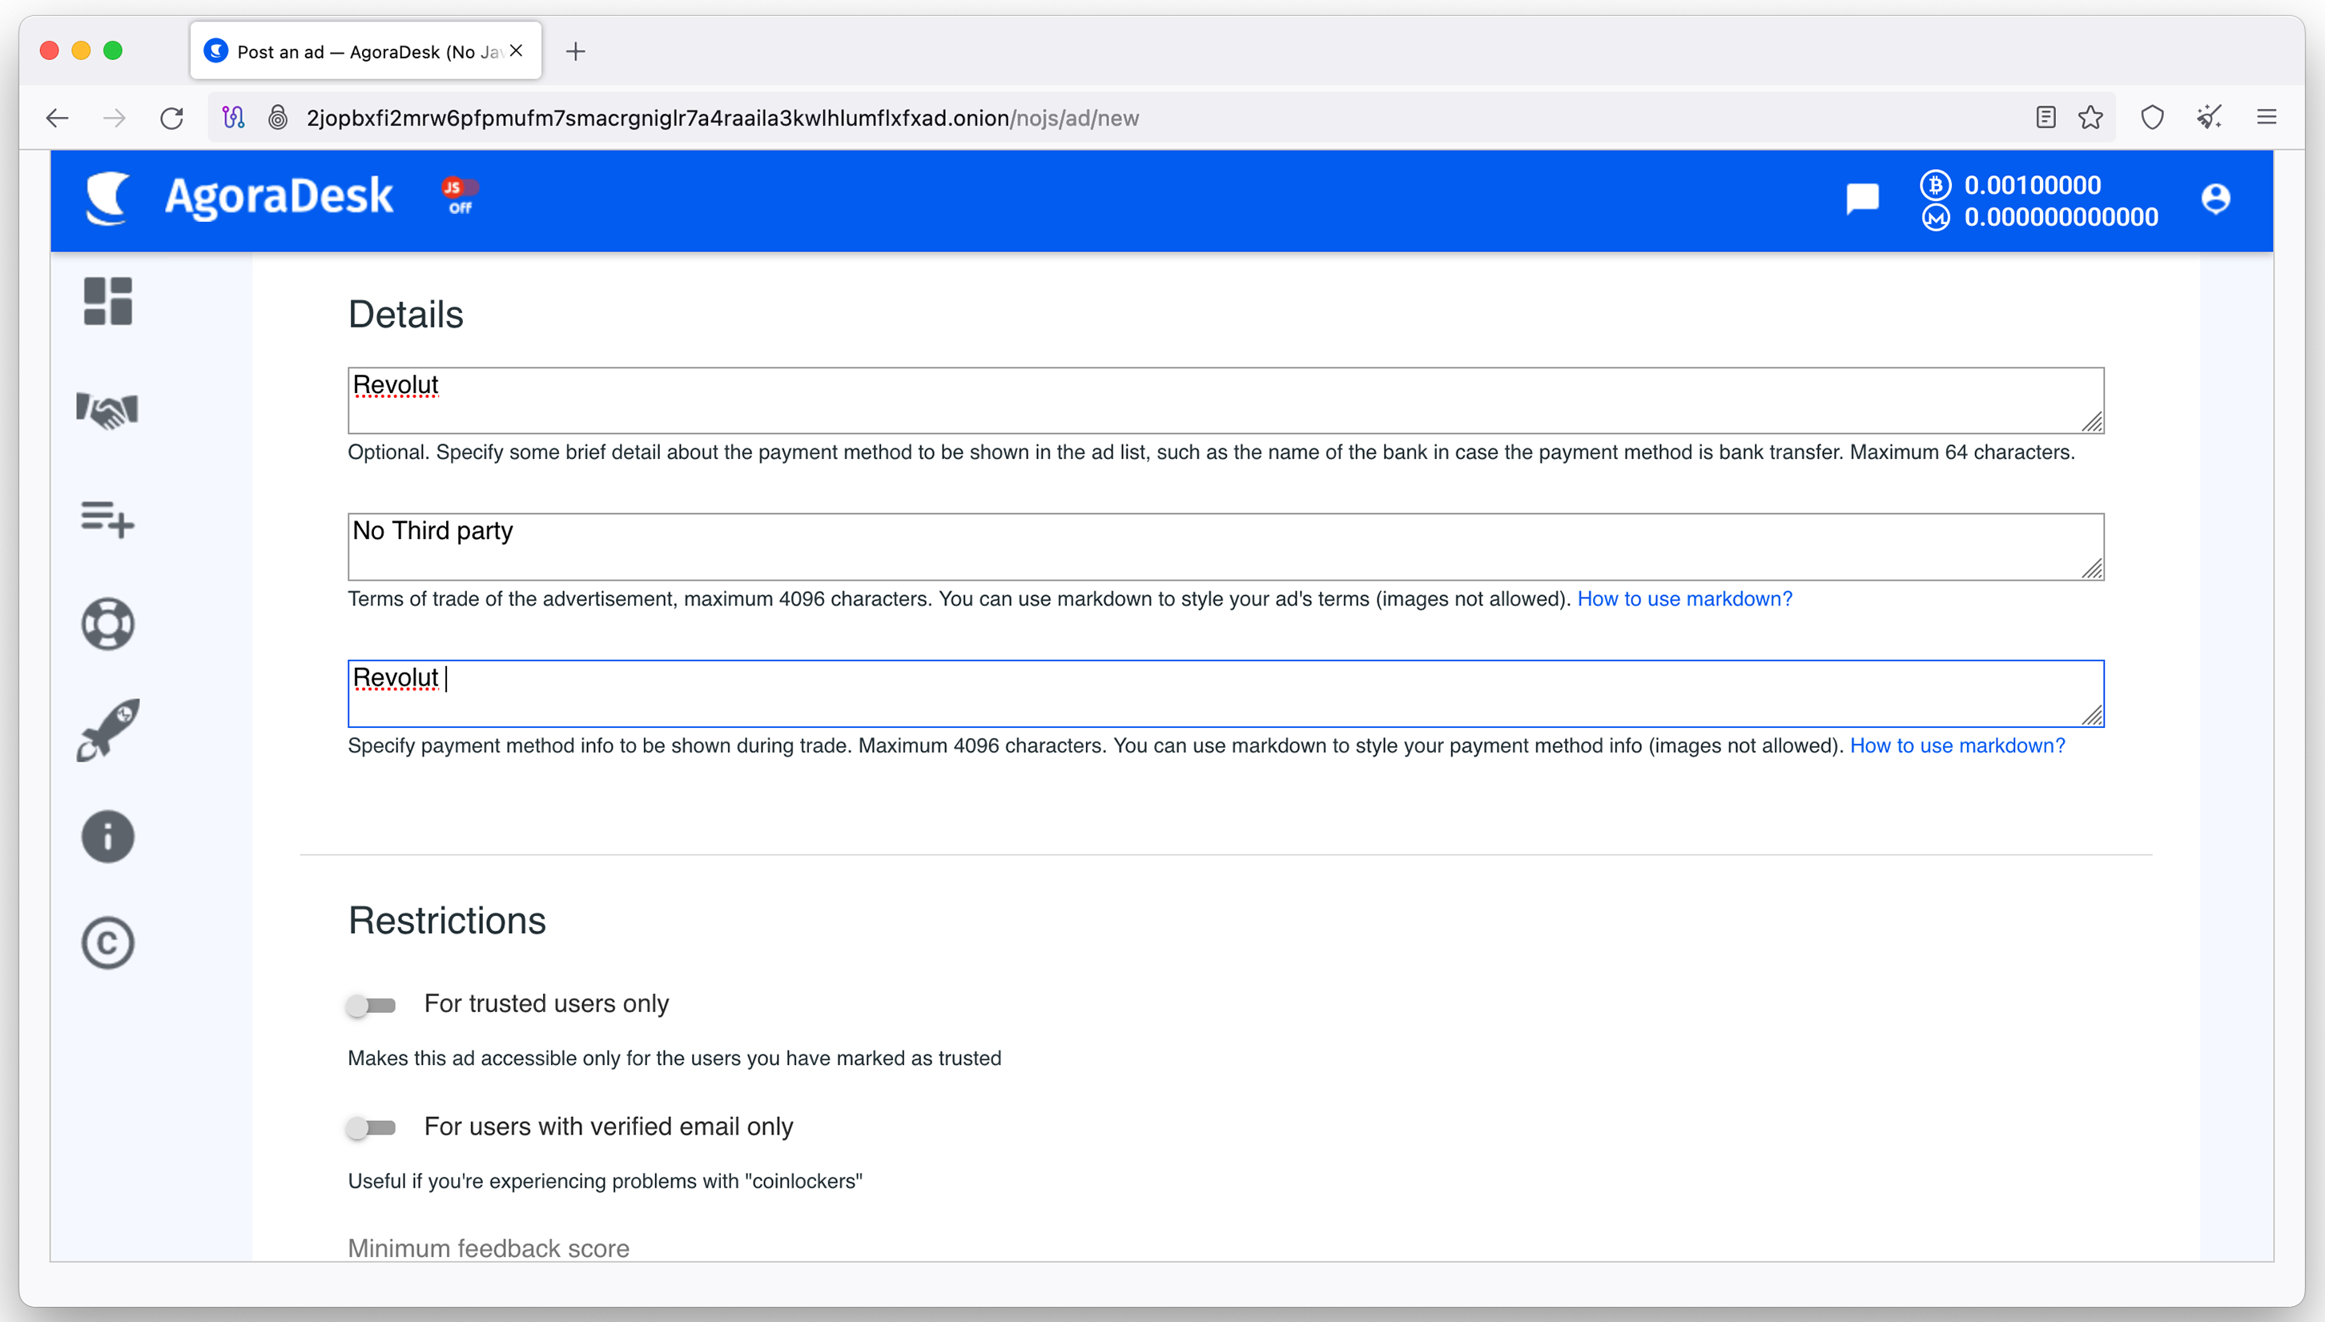This screenshot has width=2325, height=1322.
Task: Open How to use markdown link for terms
Action: coord(1685,599)
